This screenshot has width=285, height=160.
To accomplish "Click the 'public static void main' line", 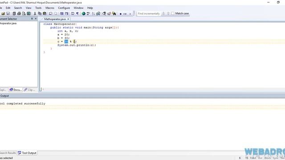I will pos(85,28).
